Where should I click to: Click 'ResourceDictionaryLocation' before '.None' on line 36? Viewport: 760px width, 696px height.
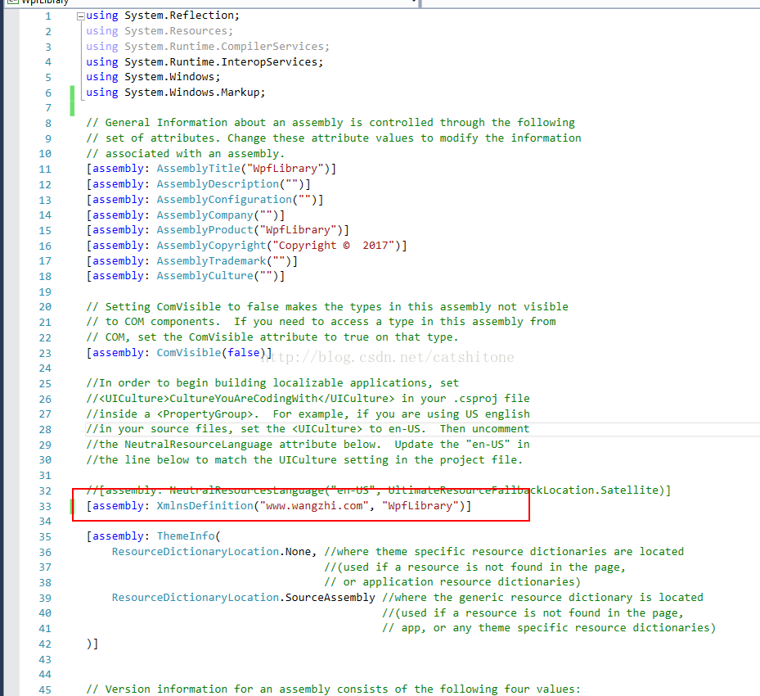pos(196,552)
